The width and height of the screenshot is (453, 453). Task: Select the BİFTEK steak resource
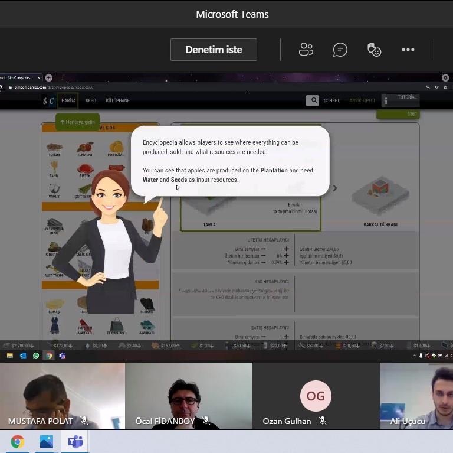pyautogui.click(x=85, y=170)
